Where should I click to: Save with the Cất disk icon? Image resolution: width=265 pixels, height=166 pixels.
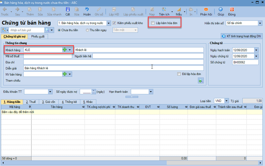(x=68, y=9)
